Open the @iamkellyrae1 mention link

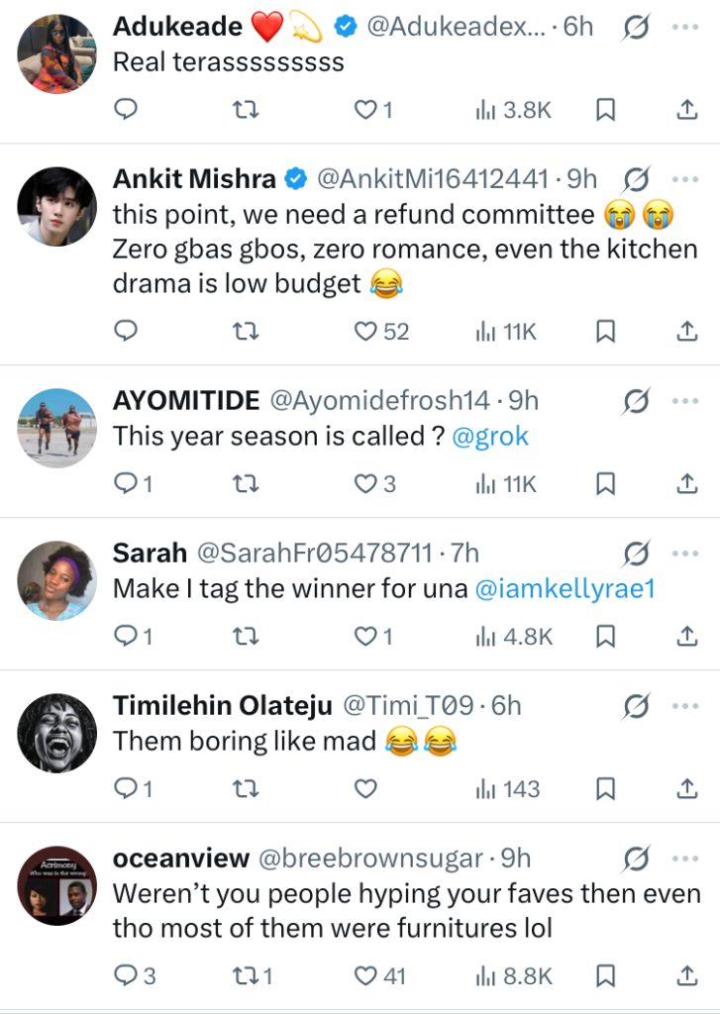pos(566,589)
